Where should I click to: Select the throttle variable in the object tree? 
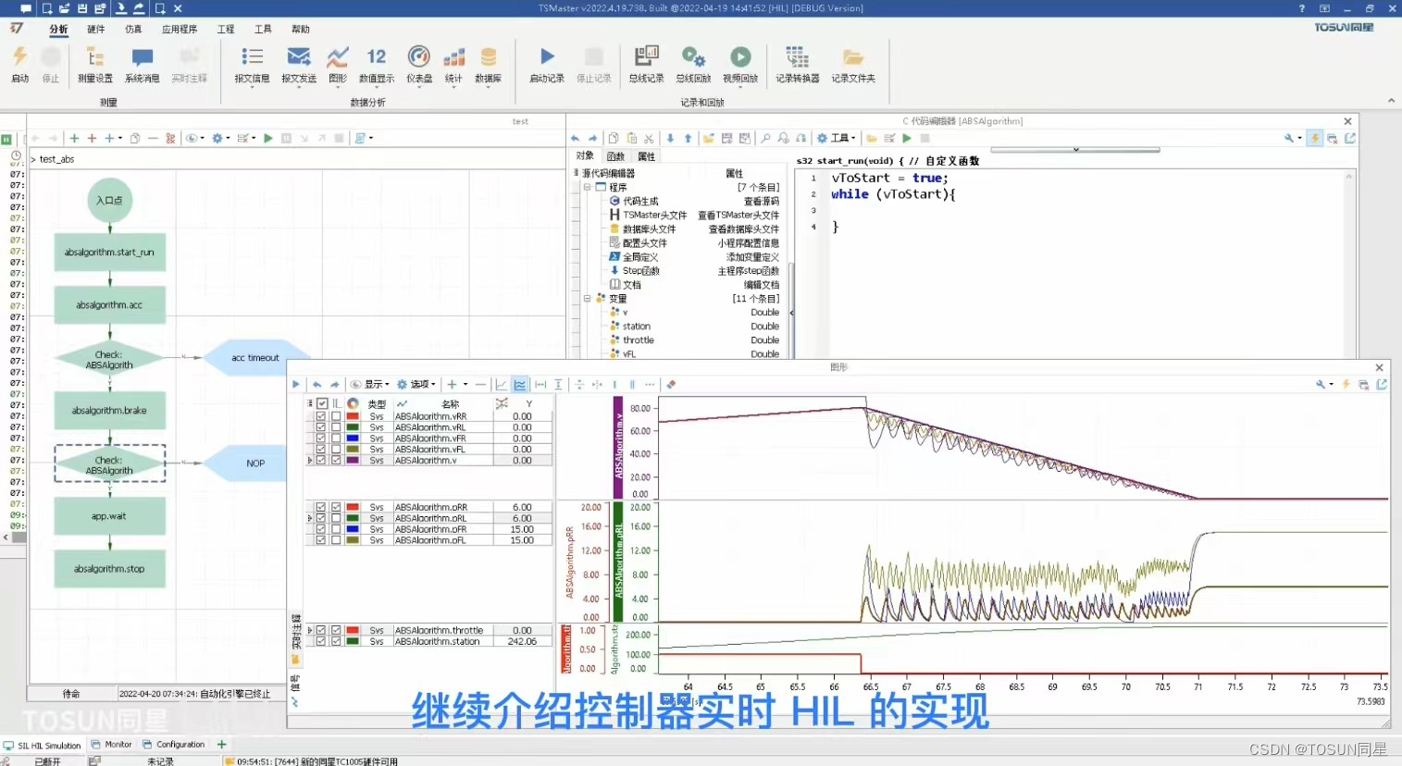point(639,340)
